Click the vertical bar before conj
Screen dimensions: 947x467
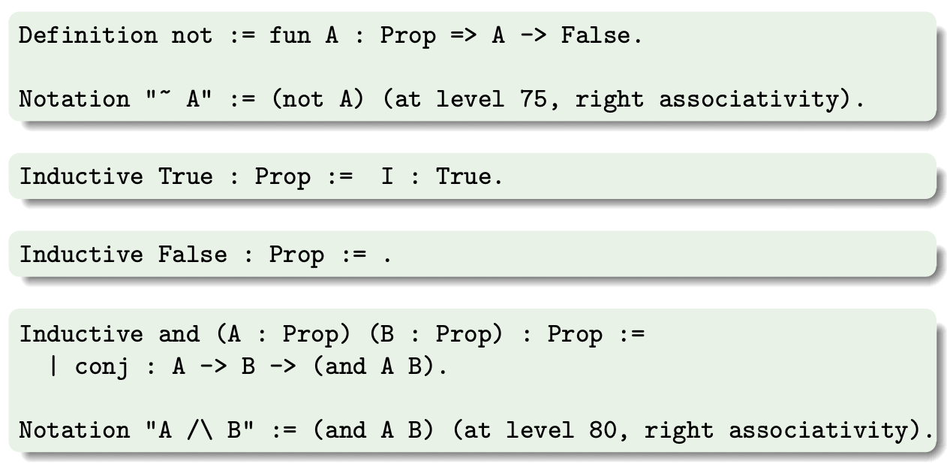pos(53,367)
